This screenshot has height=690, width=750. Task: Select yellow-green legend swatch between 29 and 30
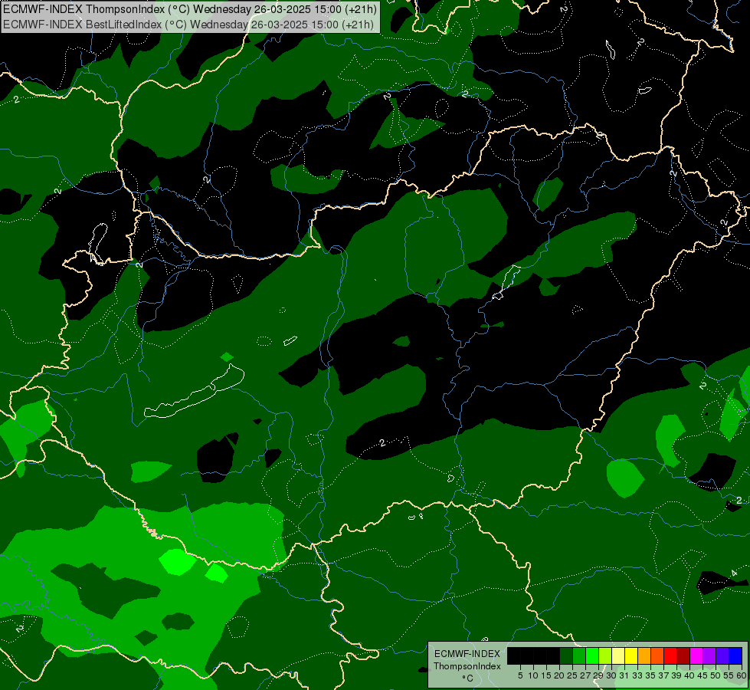click(605, 655)
